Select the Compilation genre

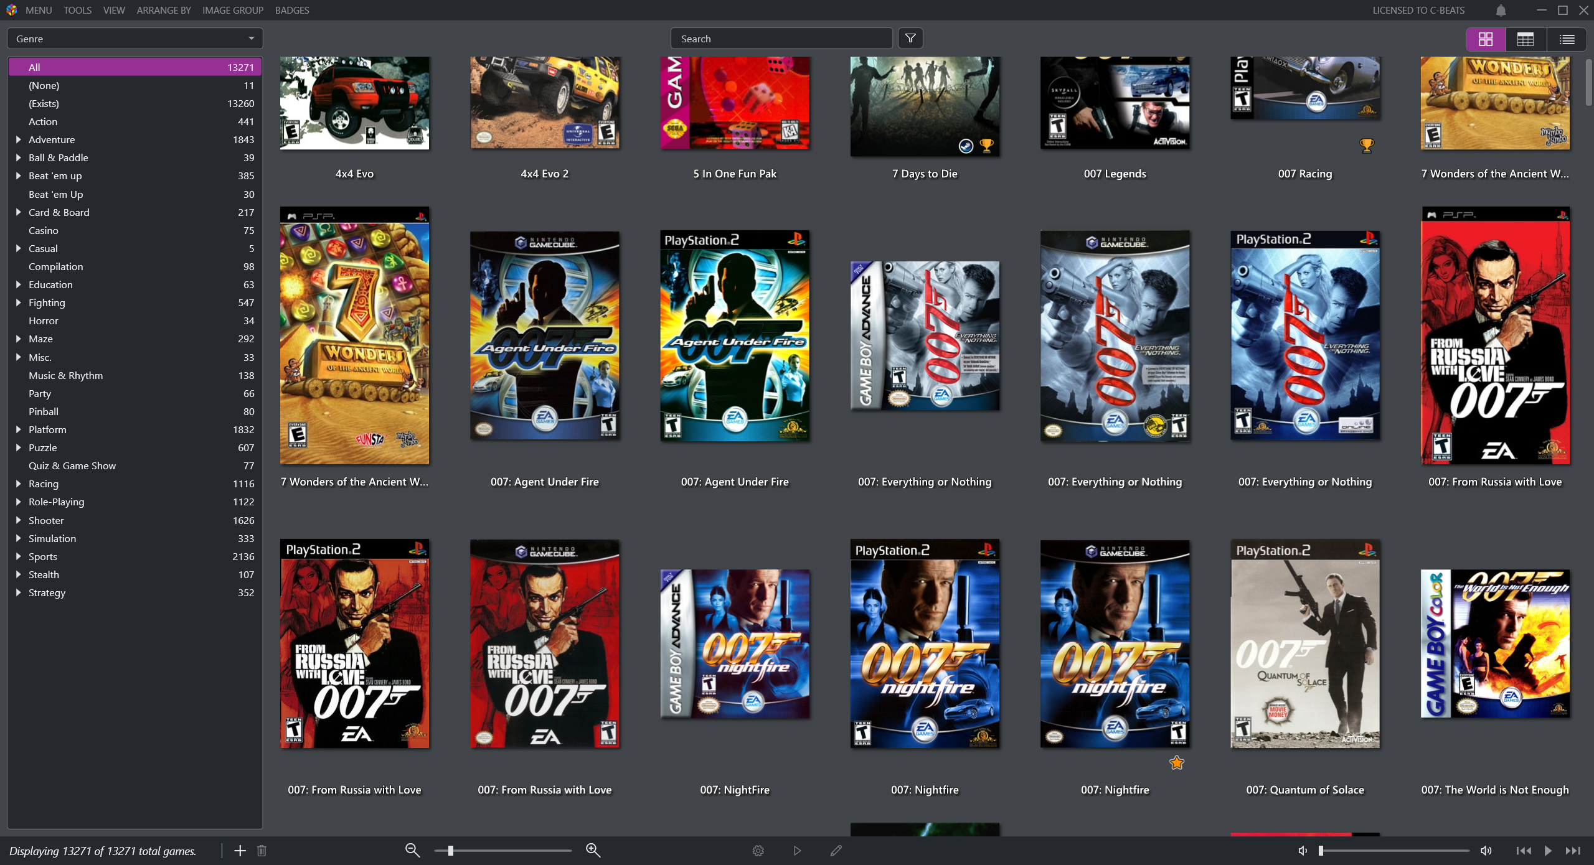pyautogui.click(x=135, y=266)
